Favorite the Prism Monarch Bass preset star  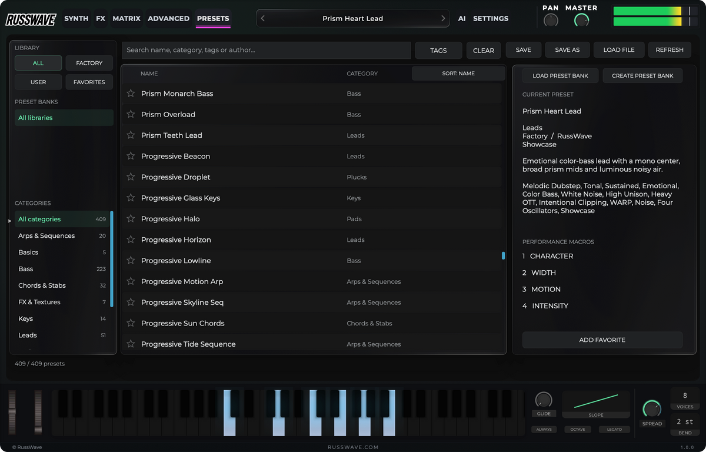pyautogui.click(x=131, y=94)
